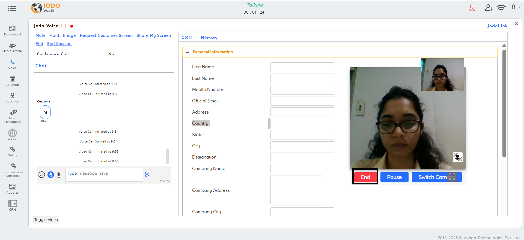Click the Image link

point(69,35)
